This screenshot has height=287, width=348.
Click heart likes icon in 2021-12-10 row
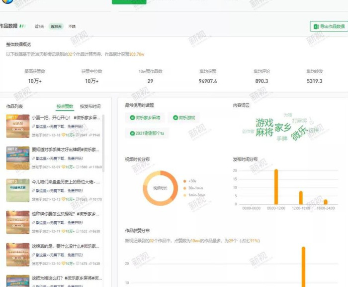(x=64, y=264)
